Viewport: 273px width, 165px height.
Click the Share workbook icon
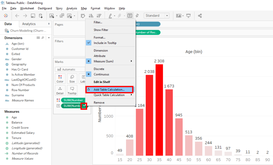coord(200,16)
